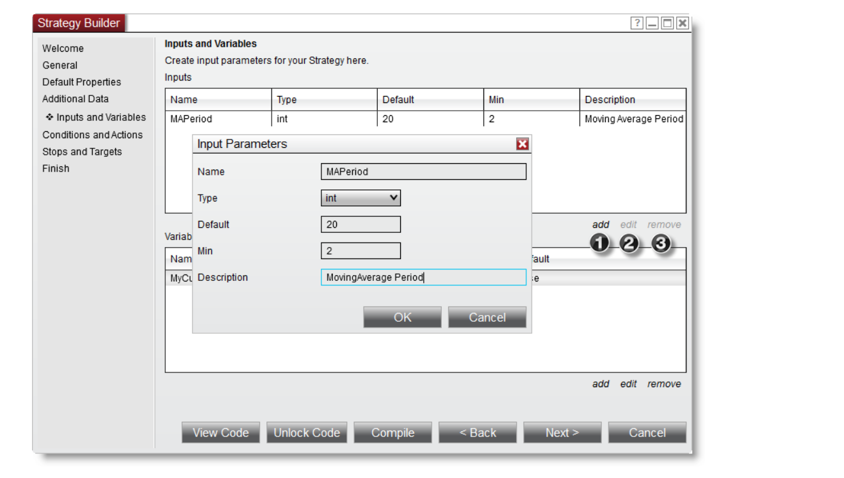Click the 'int' type cell in Inputs table
The image size is (844, 478).
(325, 119)
